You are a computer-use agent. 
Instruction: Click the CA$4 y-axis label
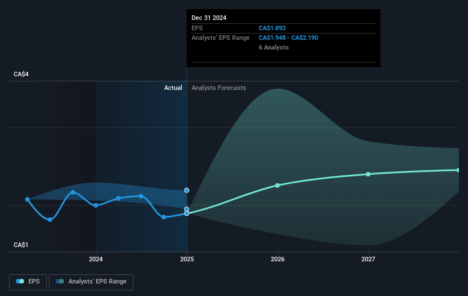[21, 74]
